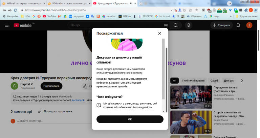The width and height of the screenshot is (260, 138).
Task: Open the Google bookmark icon
Action: (34, 16)
